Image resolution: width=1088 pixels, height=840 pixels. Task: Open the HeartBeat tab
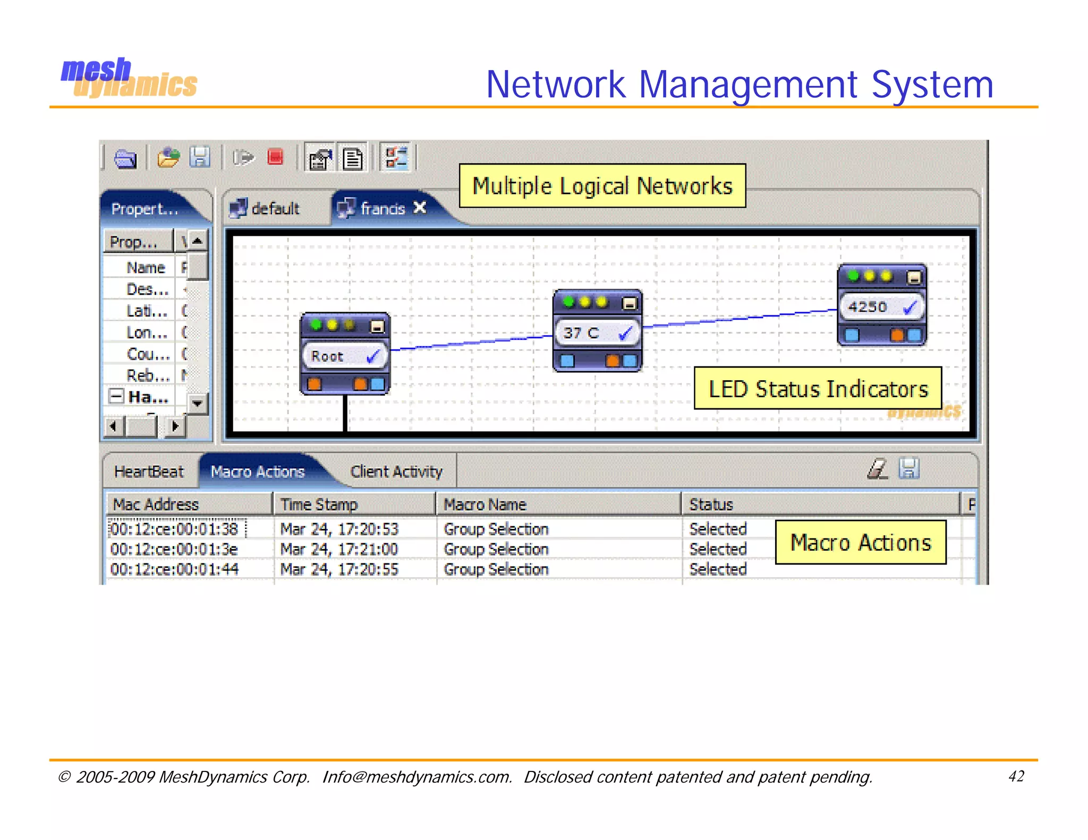click(149, 472)
